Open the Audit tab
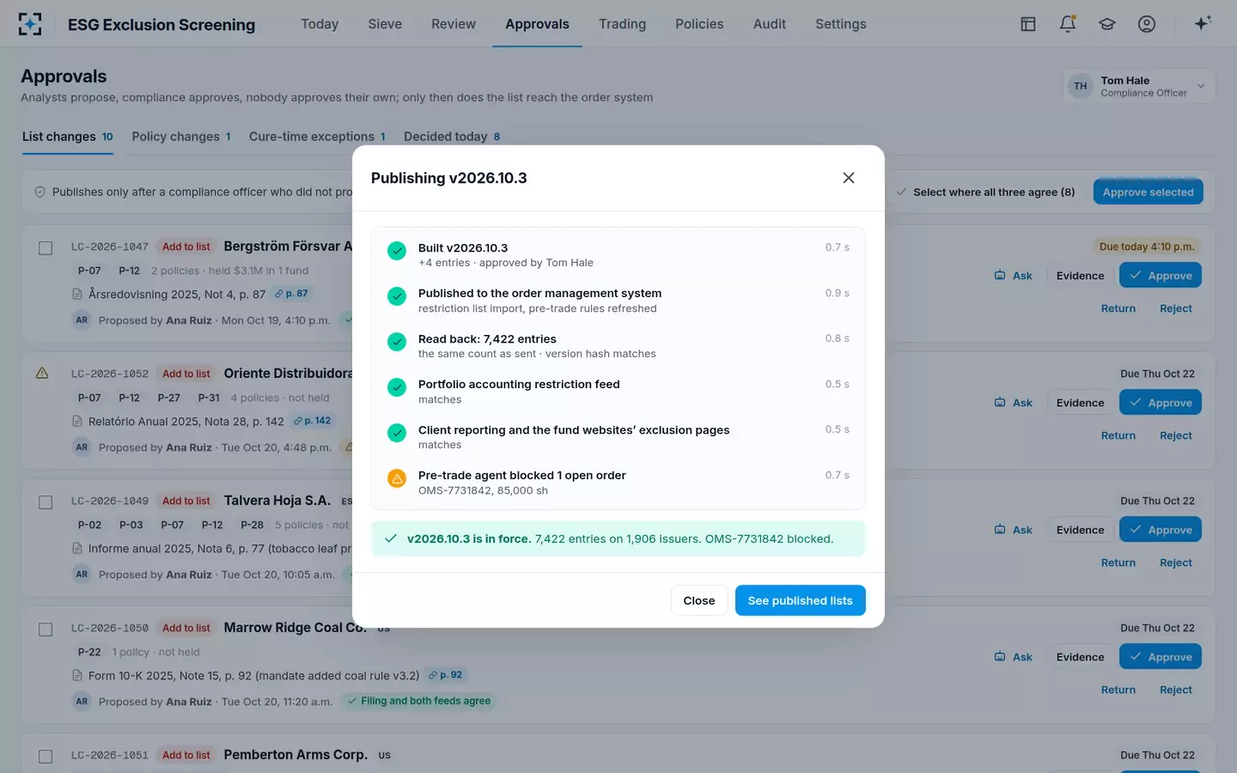Image resolution: width=1237 pixels, height=773 pixels. coord(770,24)
